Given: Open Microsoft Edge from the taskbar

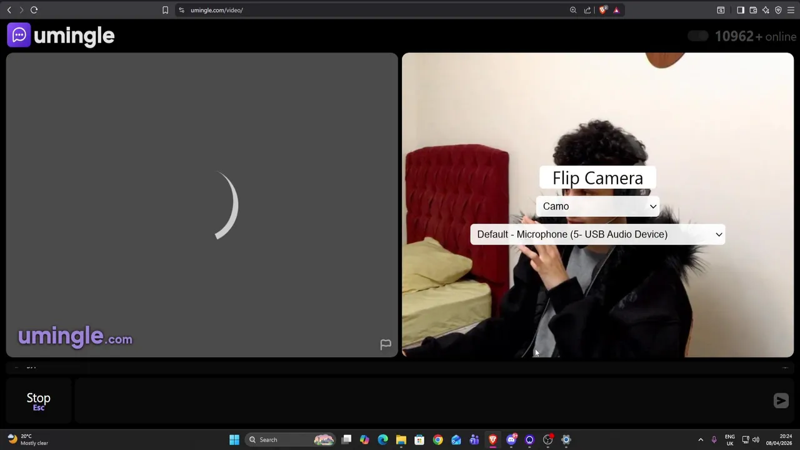Looking at the screenshot, I should pyautogui.click(x=382, y=439).
